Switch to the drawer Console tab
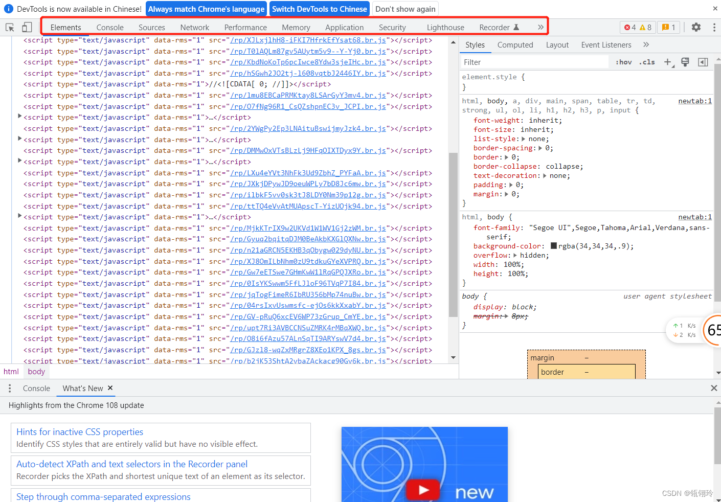Viewport: 721px width, 502px height. coord(36,389)
